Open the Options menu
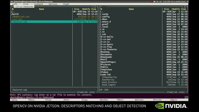199x112 pixels. [x=53, y=4]
